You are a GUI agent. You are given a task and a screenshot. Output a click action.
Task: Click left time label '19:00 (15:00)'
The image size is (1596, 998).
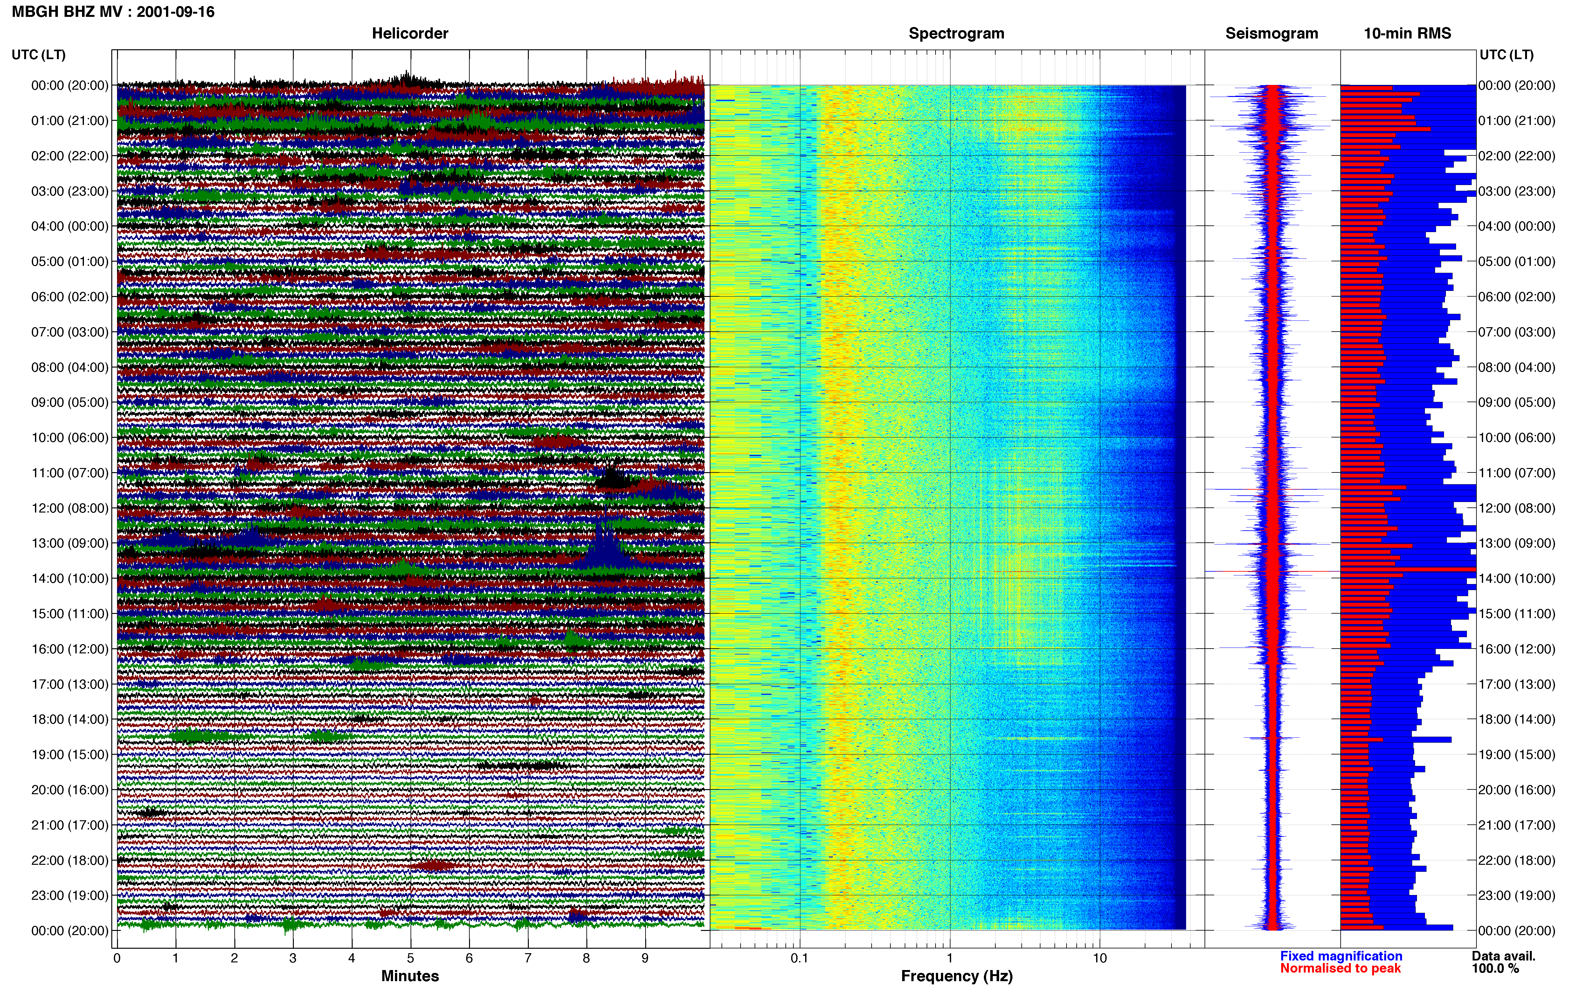[69, 754]
